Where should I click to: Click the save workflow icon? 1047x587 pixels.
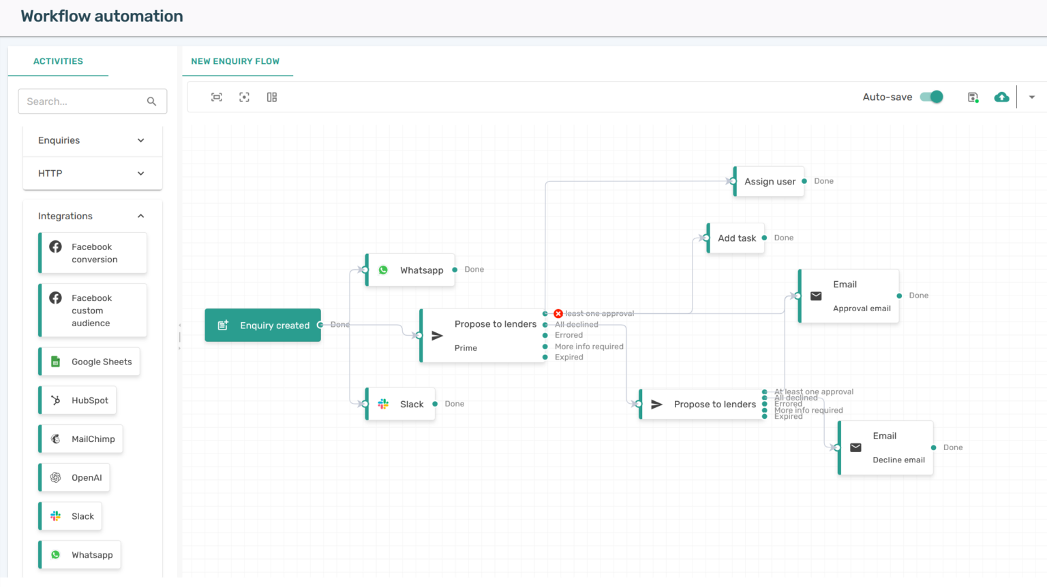[x=973, y=97]
